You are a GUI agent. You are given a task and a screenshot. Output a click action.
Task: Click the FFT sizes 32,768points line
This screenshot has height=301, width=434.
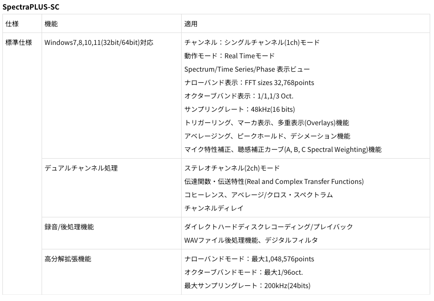click(x=249, y=83)
